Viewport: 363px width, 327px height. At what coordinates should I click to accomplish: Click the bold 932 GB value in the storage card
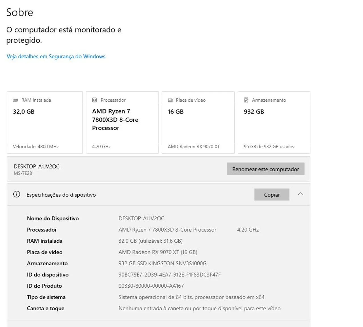click(x=254, y=112)
